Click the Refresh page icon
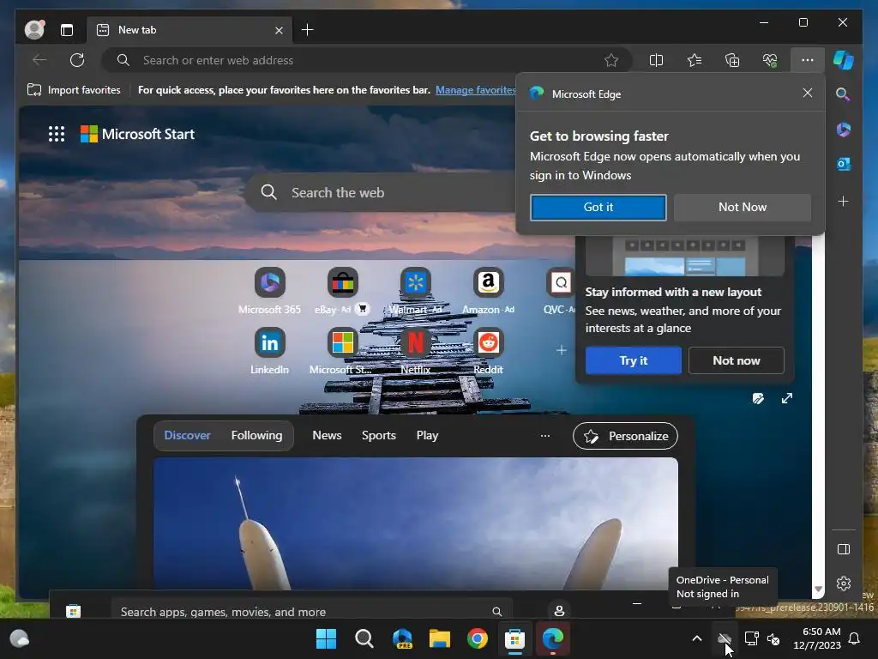The image size is (878, 659). (77, 60)
